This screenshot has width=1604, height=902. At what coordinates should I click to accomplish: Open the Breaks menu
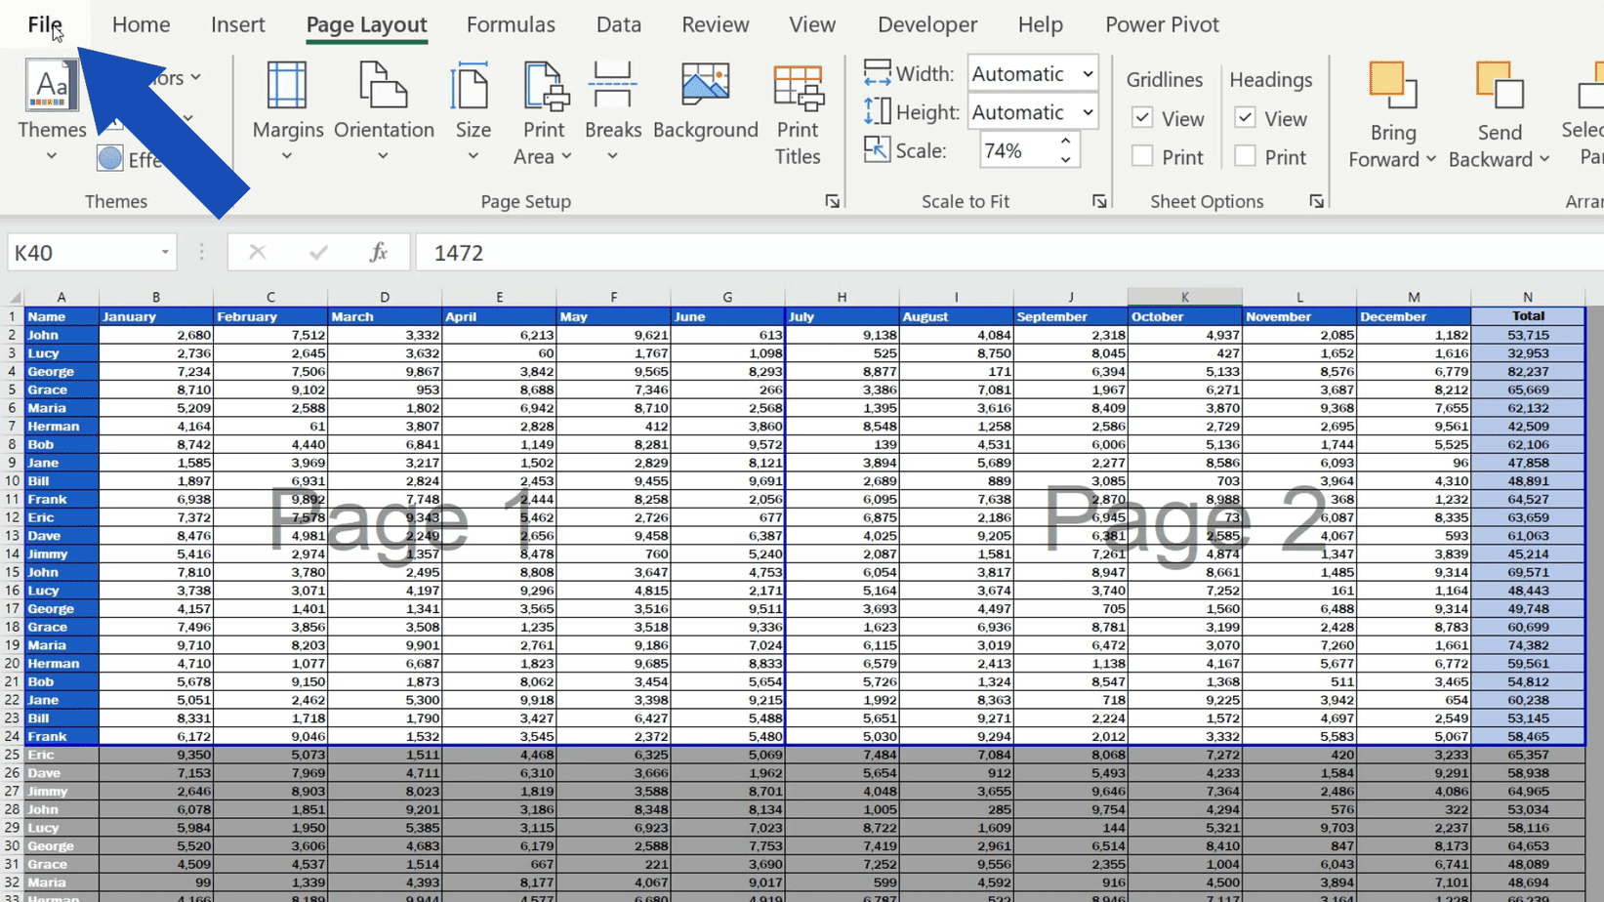pyautogui.click(x=613, y=112)
